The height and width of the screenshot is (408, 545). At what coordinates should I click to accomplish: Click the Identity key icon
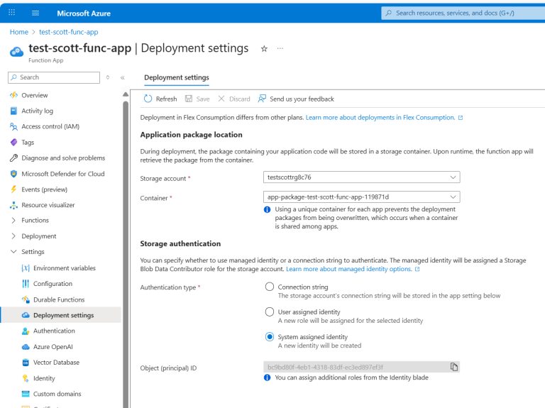pos(26,378)
